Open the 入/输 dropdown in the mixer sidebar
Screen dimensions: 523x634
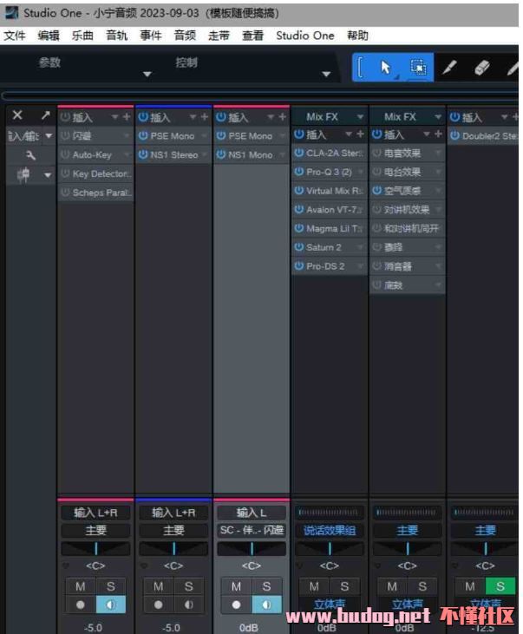(48, 135)
